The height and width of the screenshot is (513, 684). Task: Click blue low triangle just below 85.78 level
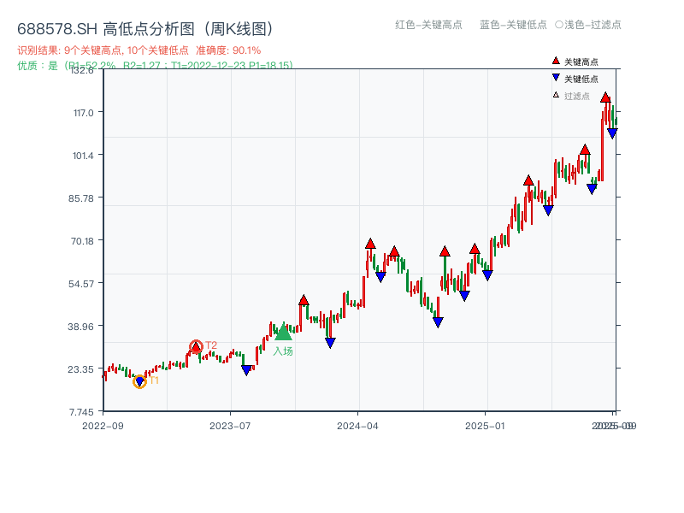pos(548,210)
